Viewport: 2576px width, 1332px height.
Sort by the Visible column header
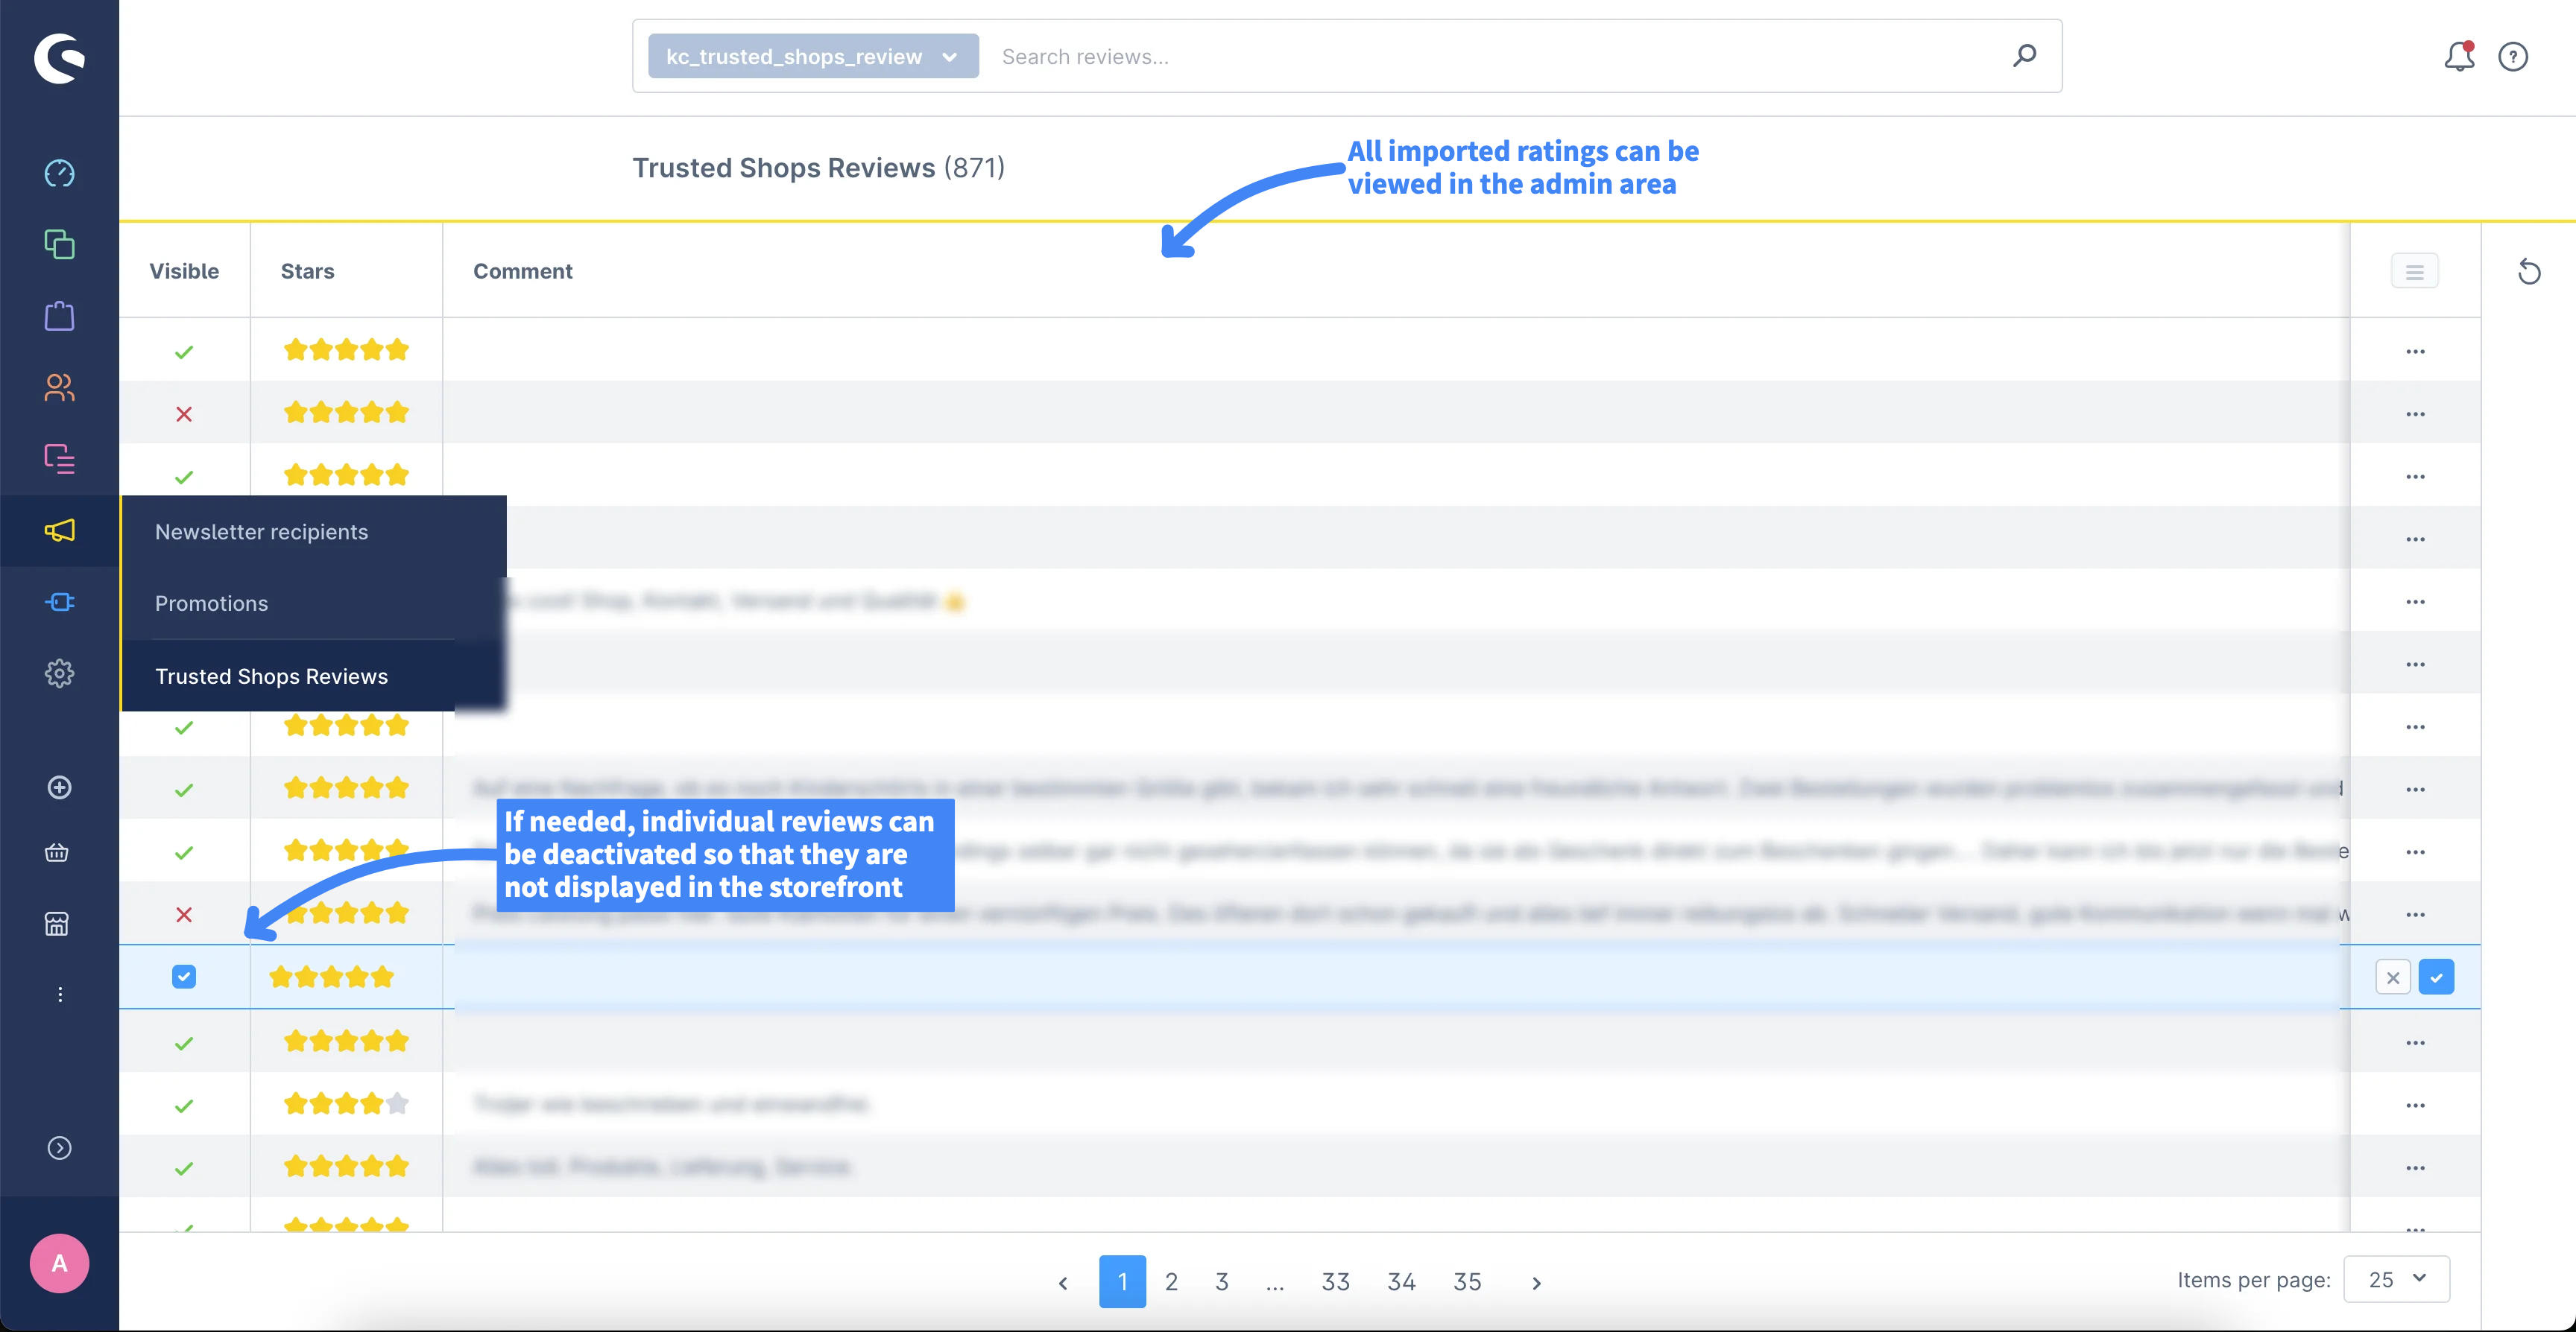184,271
